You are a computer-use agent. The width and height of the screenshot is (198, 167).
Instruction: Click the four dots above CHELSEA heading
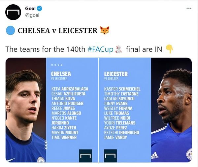coord(57,65)
